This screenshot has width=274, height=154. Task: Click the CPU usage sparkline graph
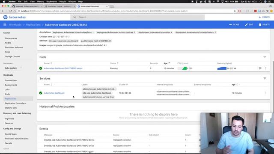point(182,68)
